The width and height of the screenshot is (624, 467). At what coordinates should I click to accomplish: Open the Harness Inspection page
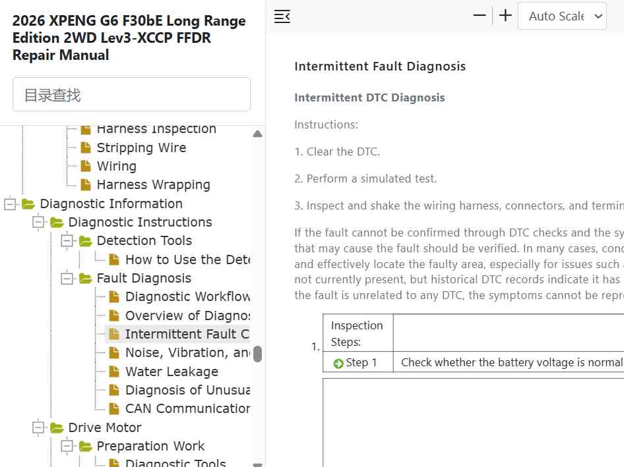pos(156,129)
